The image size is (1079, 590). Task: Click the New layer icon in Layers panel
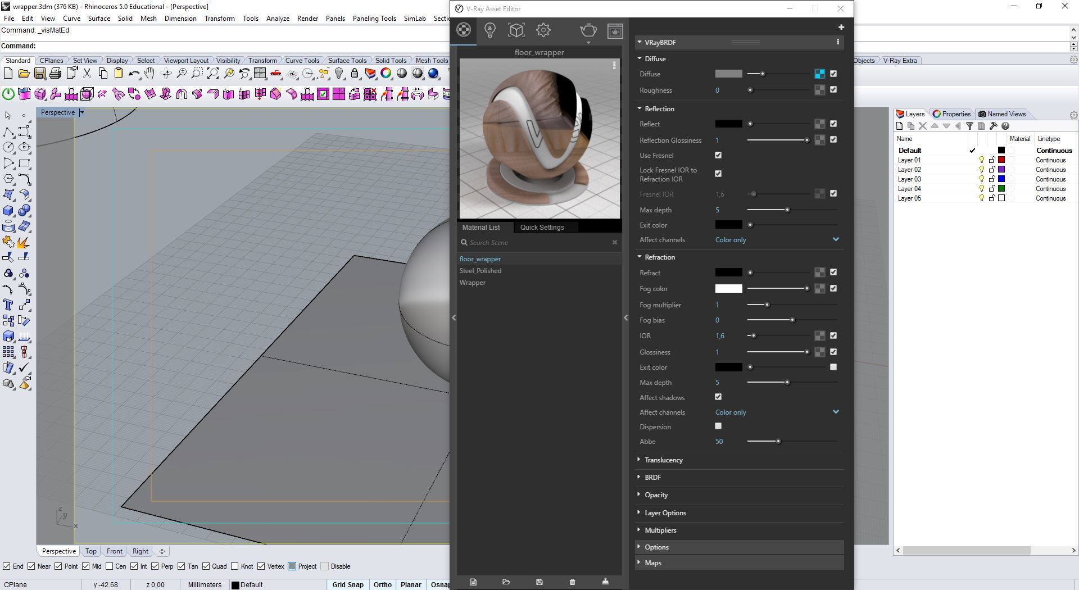tap(899, 126)
